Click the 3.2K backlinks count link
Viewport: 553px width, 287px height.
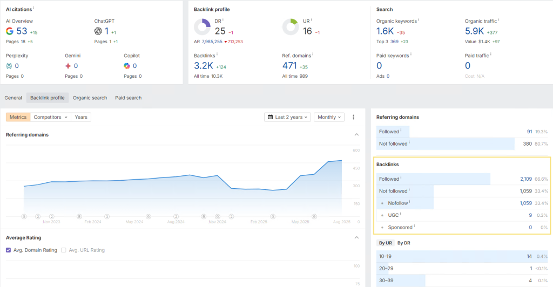(x=204, y=66)
